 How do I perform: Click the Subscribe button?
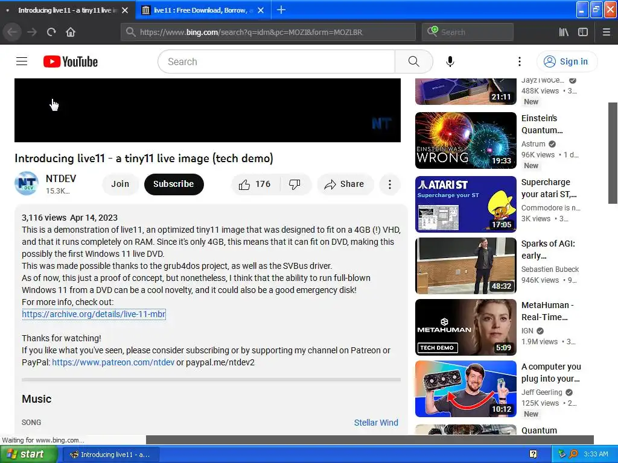173,184
